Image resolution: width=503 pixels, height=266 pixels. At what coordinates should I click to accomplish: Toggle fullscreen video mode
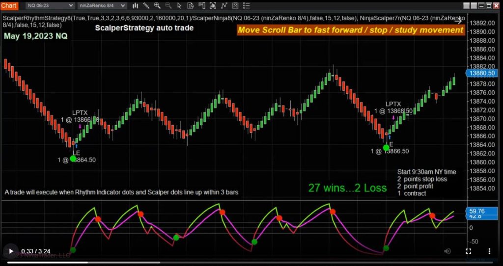[x=468, y=251]
